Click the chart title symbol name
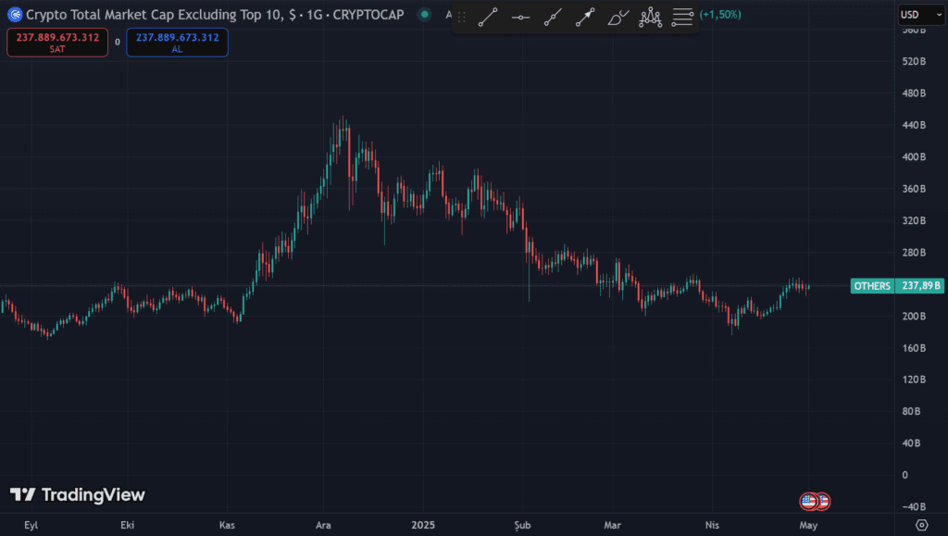Image resolution: width=948 pixels, height=536 pixels. 215,15
